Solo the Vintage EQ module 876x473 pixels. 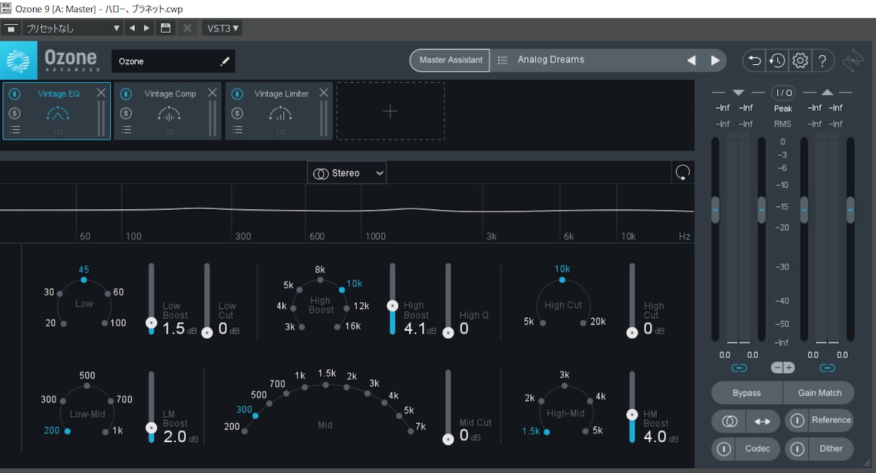pyautogui.click(x=15, y=113)
